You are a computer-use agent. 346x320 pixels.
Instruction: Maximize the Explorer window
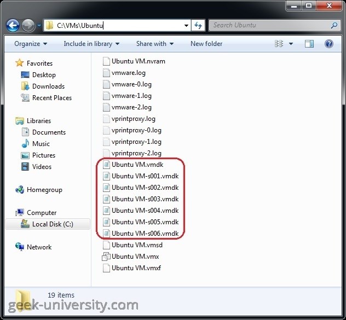tap(308, 5)
